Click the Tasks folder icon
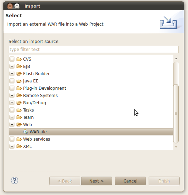 (19, 110)
